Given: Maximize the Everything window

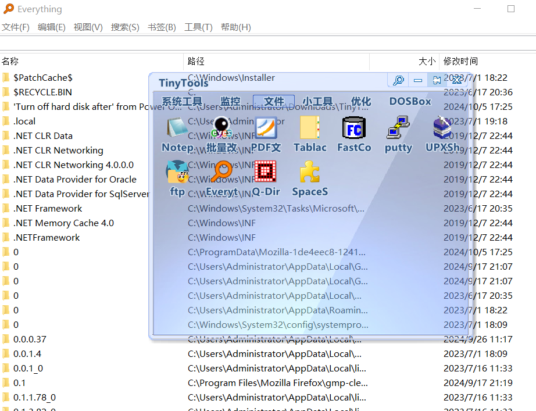Looking at the screenshot, I should coord(510,9).
